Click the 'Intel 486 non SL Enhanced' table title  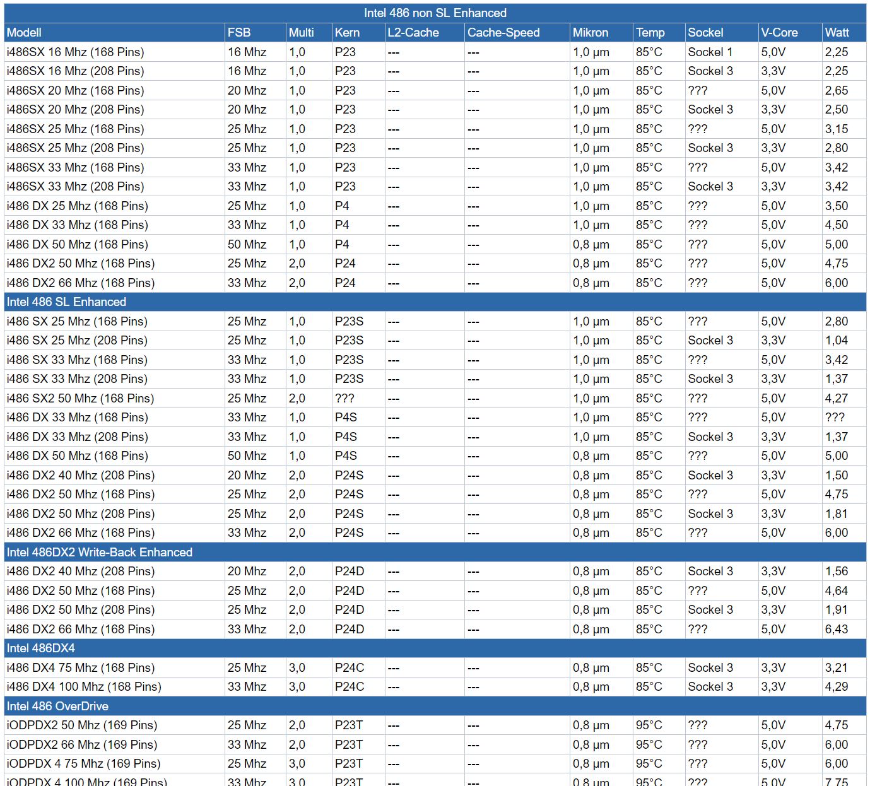[435, 13]
